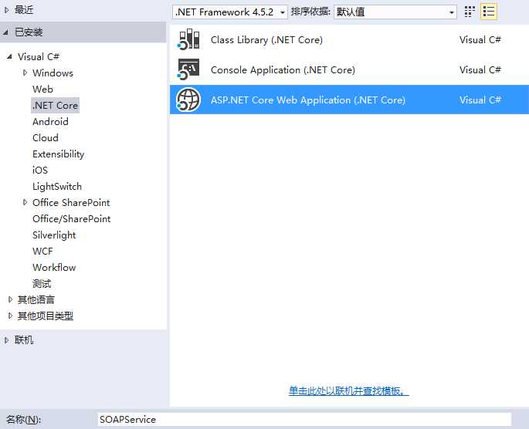The width and height of the screenshot is (529, 429).
Task: Choose ASP.NET Core Web Application (.NET Core) template
Action: tap(349, 100)
